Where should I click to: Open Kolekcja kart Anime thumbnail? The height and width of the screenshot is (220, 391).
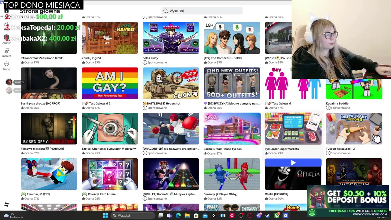(110, 174)
